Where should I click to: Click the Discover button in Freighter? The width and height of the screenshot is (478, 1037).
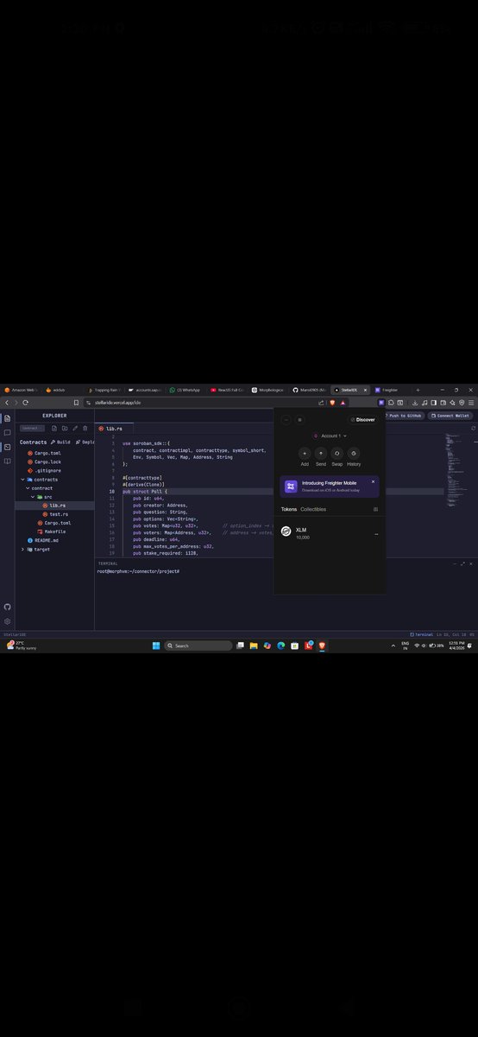pyautogui.click(x=363, y=420)
